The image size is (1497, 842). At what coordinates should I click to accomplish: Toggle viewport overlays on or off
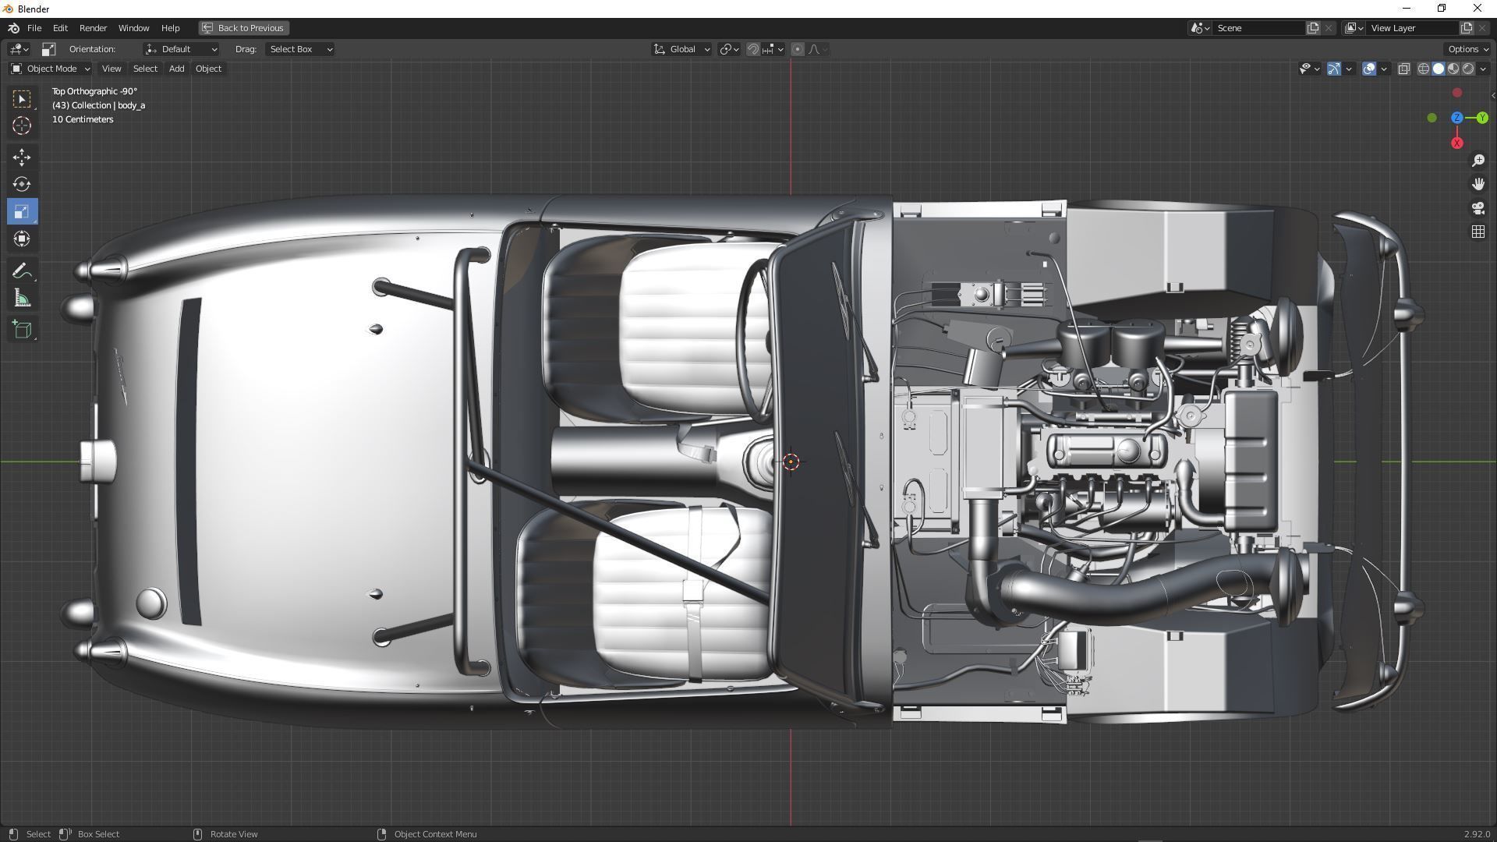tap(1369, 69)
